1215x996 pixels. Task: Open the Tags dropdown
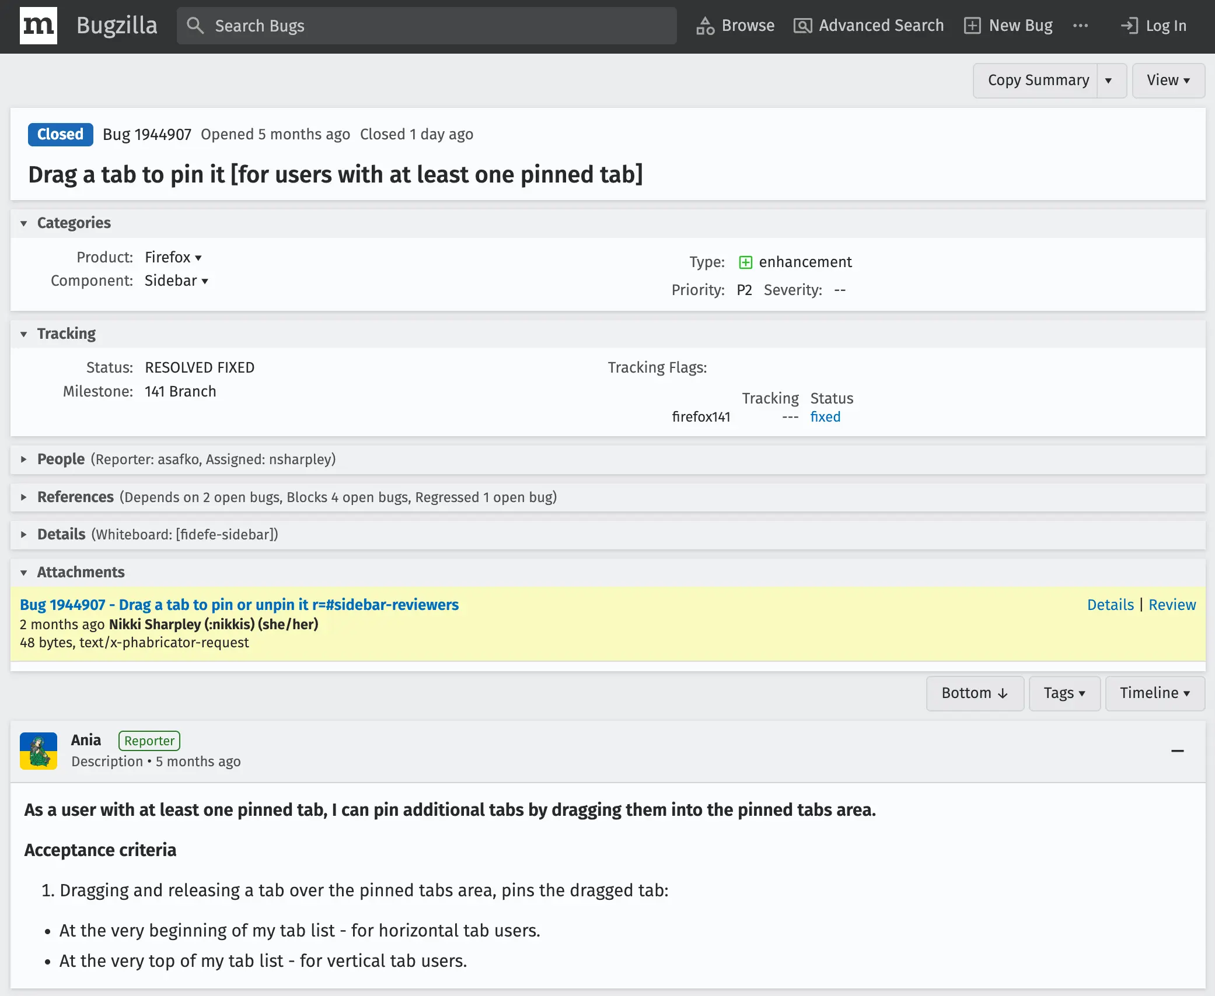point(1064,693)
